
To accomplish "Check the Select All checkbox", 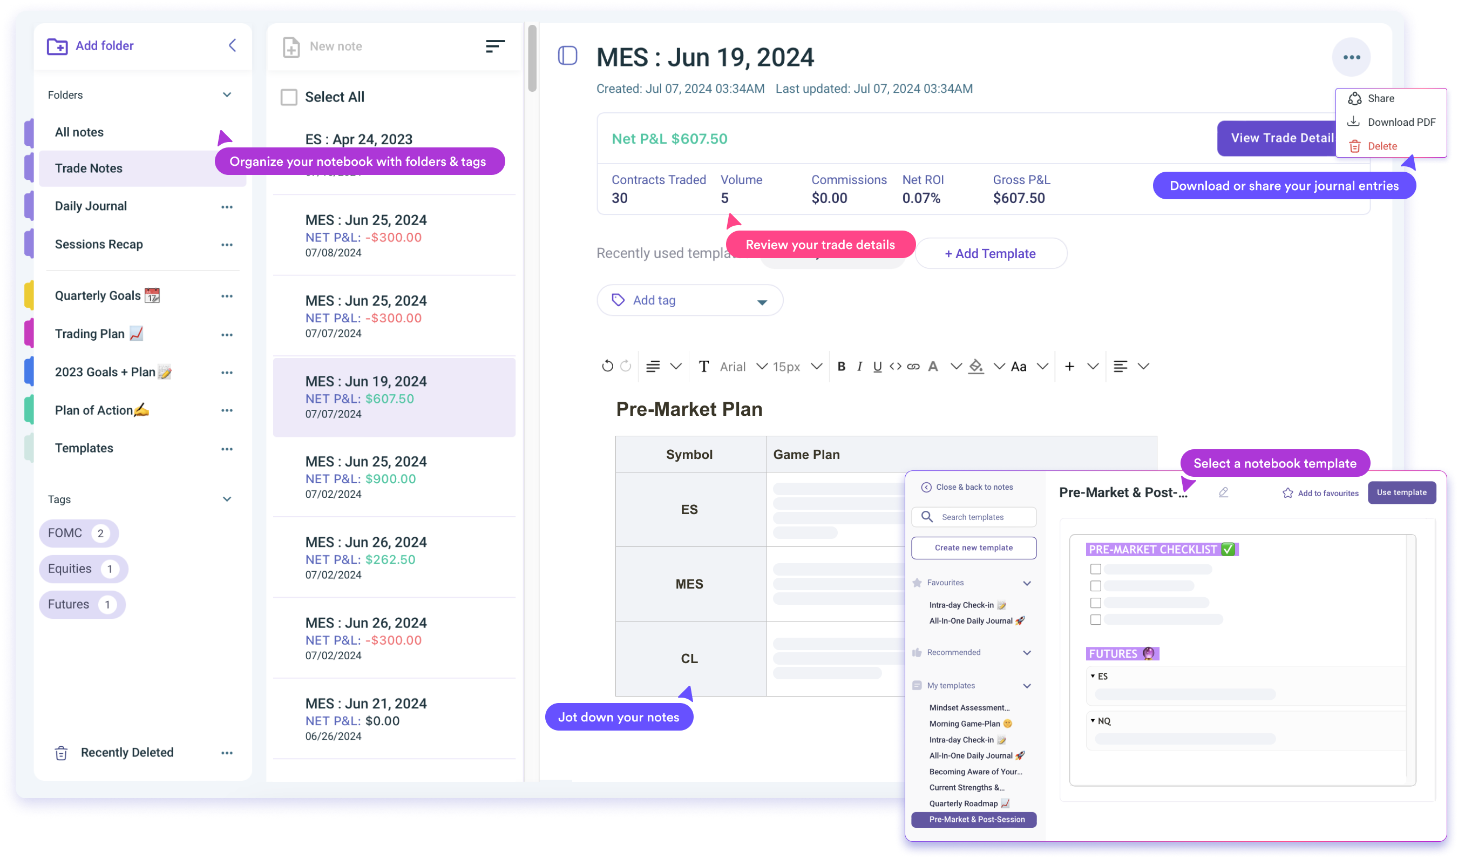I will 289,97.
